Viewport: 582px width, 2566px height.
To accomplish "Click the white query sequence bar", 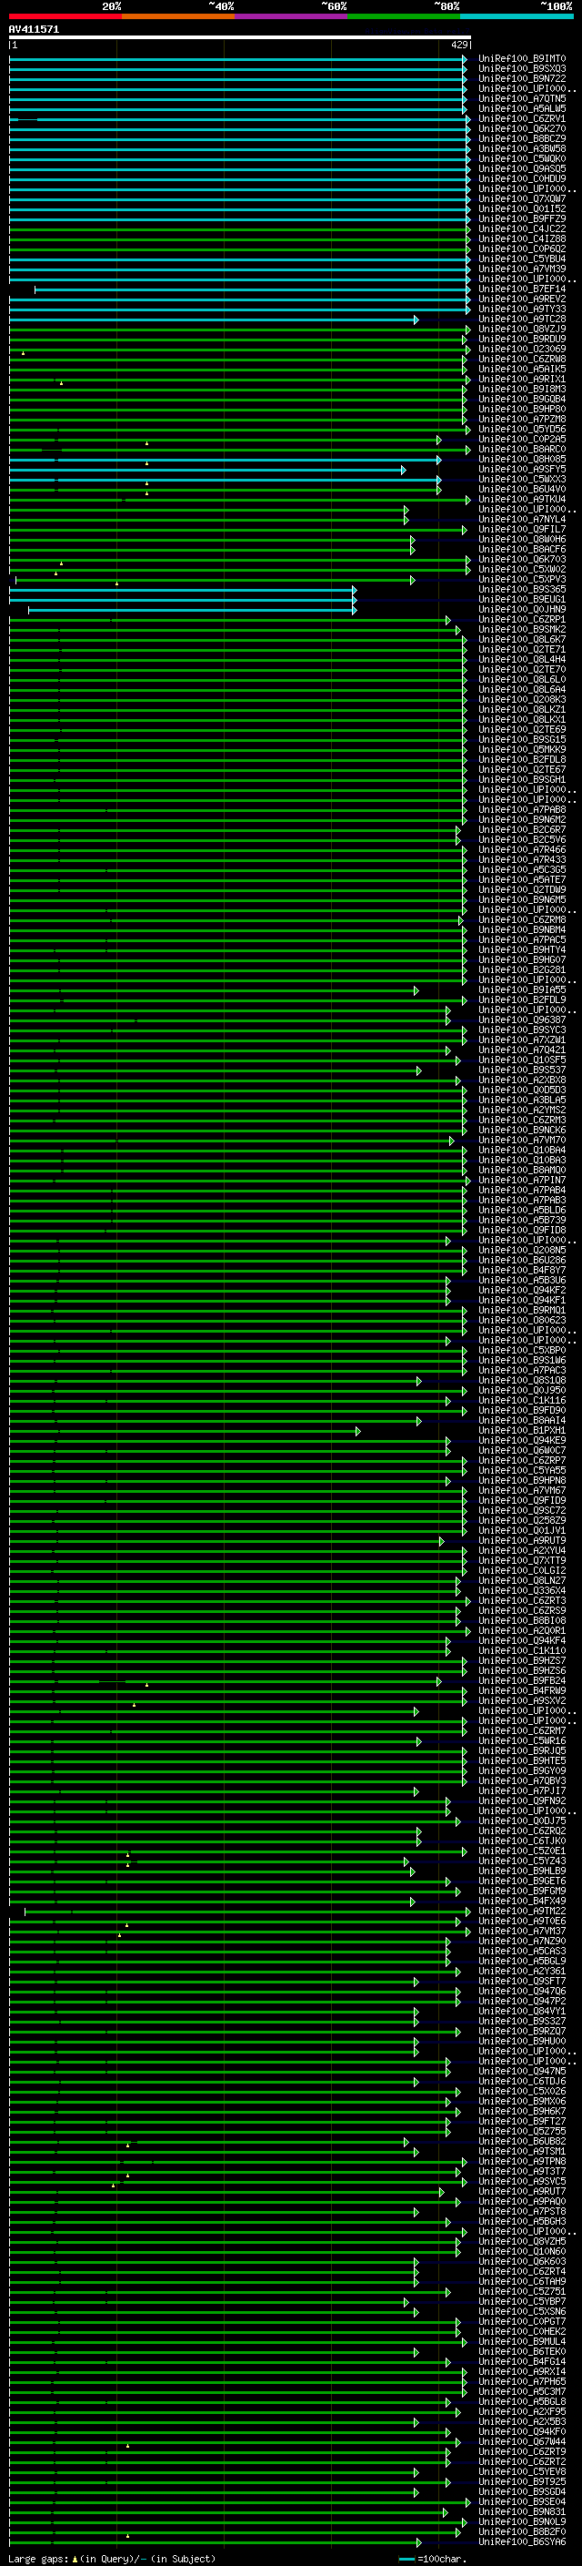I will point(240,38).
